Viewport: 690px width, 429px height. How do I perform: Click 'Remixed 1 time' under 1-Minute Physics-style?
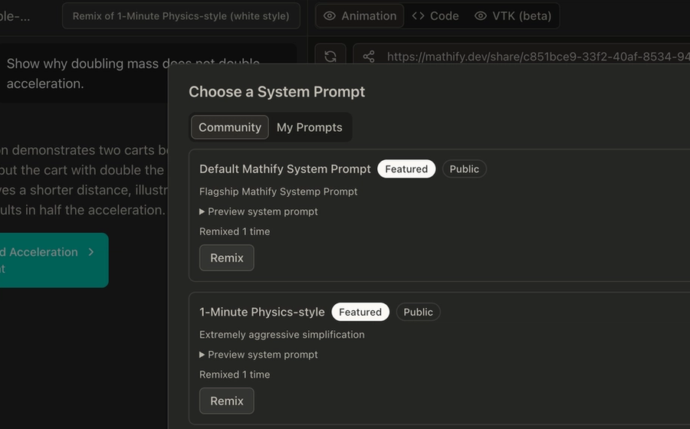[x=235, y=374]
